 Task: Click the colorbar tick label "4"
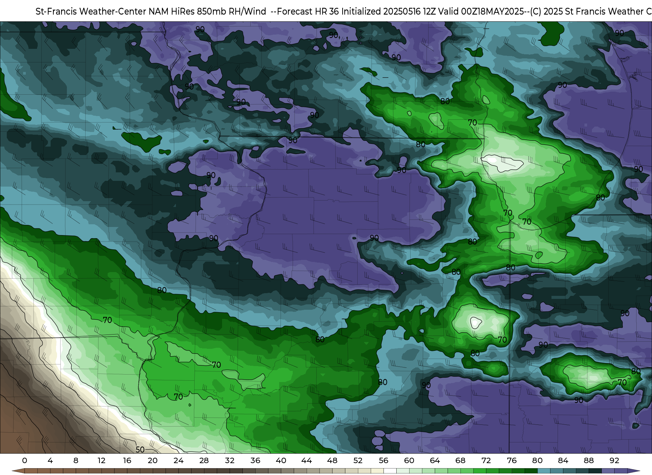pyautogui.click(x=50, y=461)
